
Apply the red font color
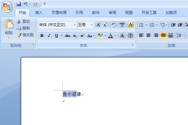110,36
